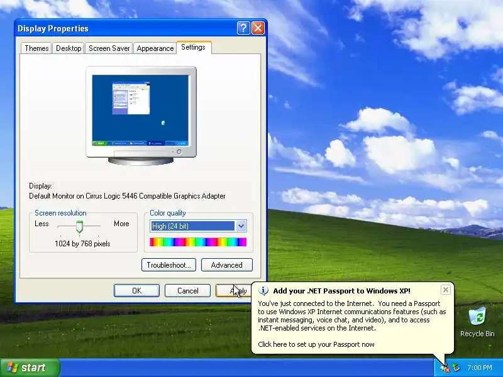This screenshot has height=377, width=503.
Task: Click the Settings tab
Action: (194, 47)
